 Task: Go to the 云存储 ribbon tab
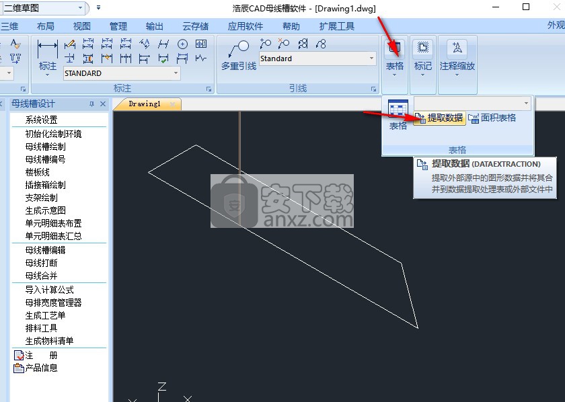[195, 26]
